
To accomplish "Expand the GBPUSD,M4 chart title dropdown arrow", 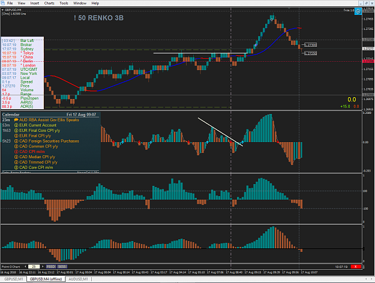I will click(2, 10).
